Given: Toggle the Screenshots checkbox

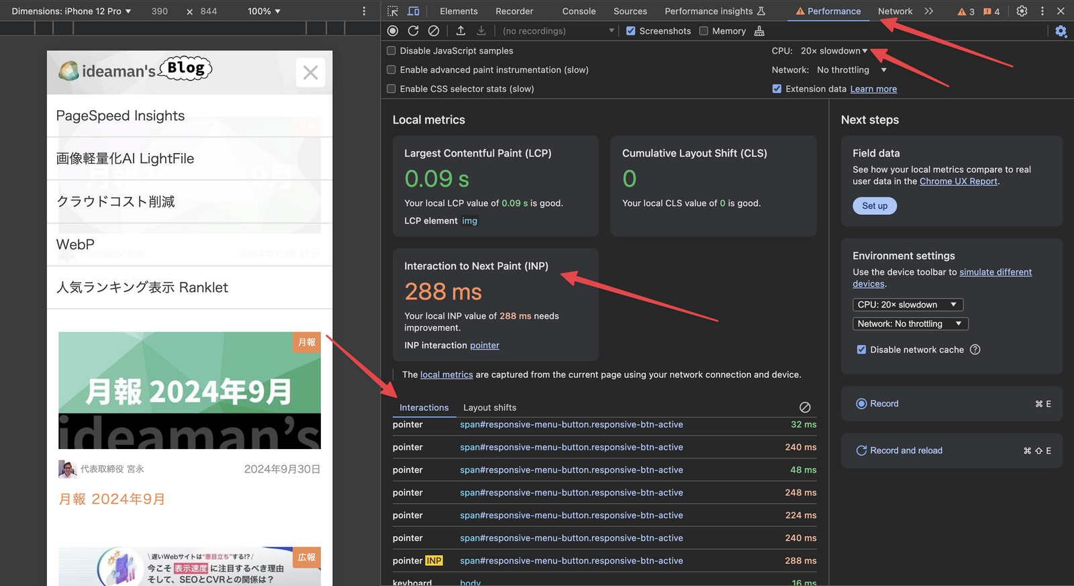Looking at the screenshot, I should coord(631,31).
